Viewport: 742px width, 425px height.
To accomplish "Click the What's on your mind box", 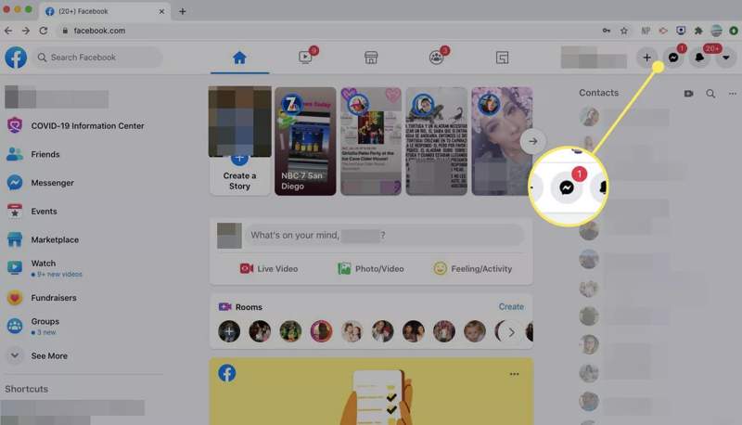I will pos(385,235).
